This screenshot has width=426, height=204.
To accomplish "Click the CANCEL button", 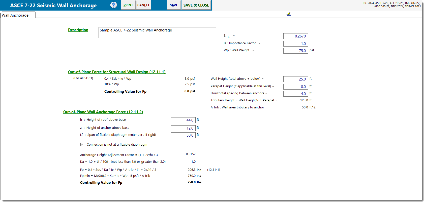I will (x=143, y=5).
